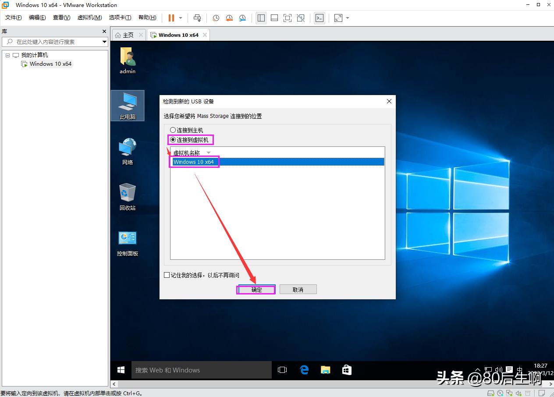554x397 pixels.
Task: Enter full screen mode icon
Action: click(x=288, y=18)
